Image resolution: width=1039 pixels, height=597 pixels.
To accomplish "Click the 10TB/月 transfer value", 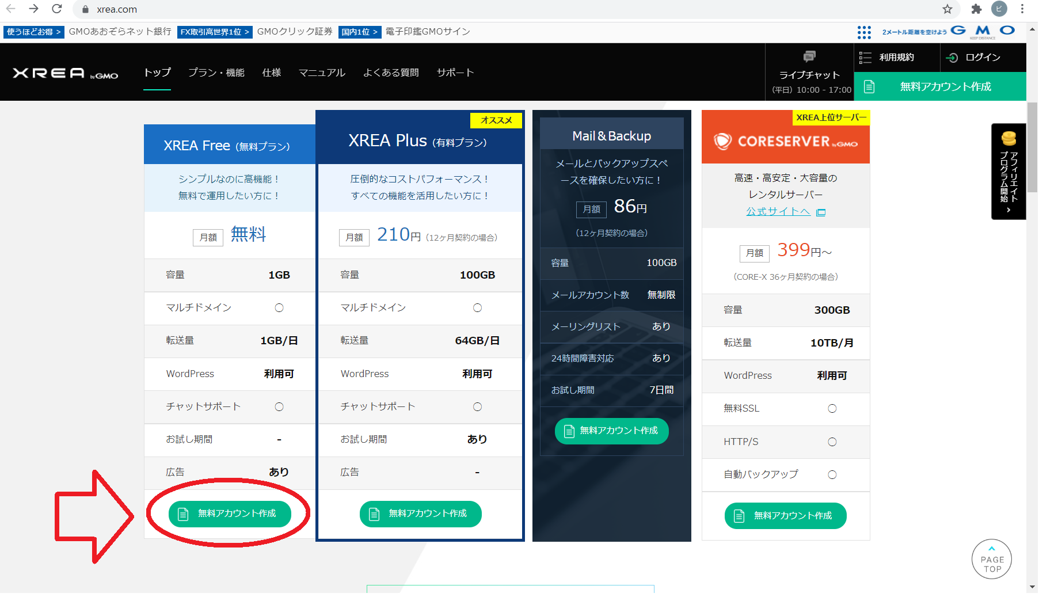I will coord(832,343).
